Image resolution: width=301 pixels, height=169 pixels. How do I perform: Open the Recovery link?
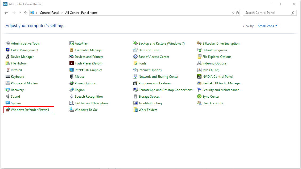(x=17, y=90)
